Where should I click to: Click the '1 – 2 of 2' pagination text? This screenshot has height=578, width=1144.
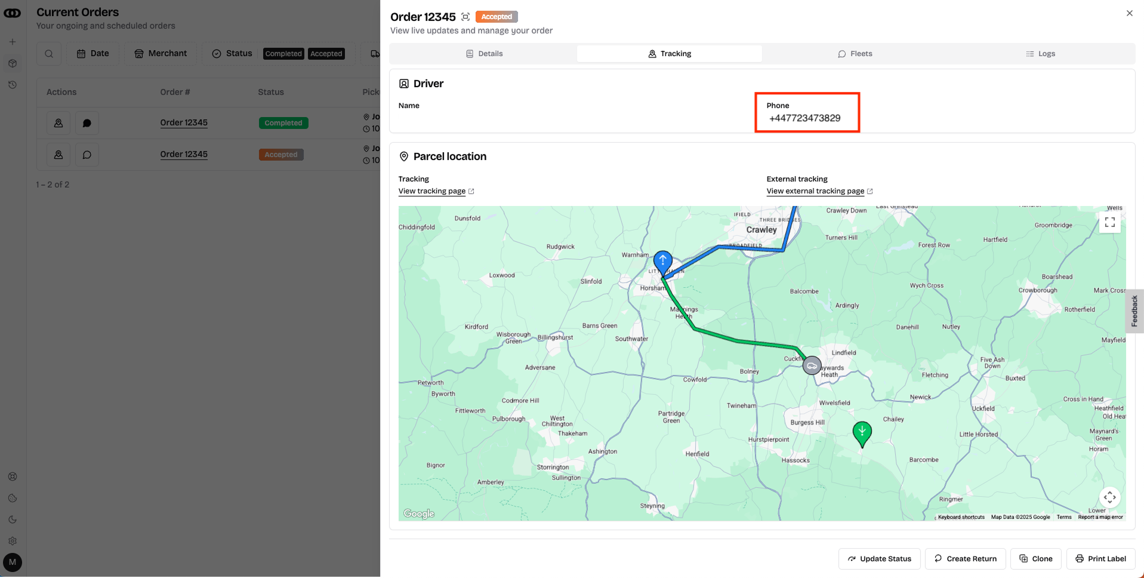click(x=53, y=185)
